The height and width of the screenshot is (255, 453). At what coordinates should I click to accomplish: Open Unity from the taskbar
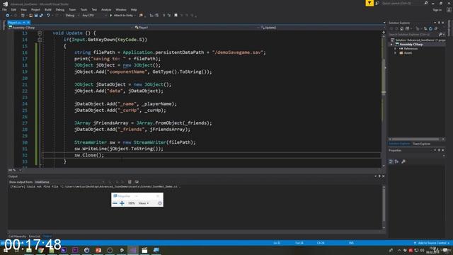pos(121,250)
